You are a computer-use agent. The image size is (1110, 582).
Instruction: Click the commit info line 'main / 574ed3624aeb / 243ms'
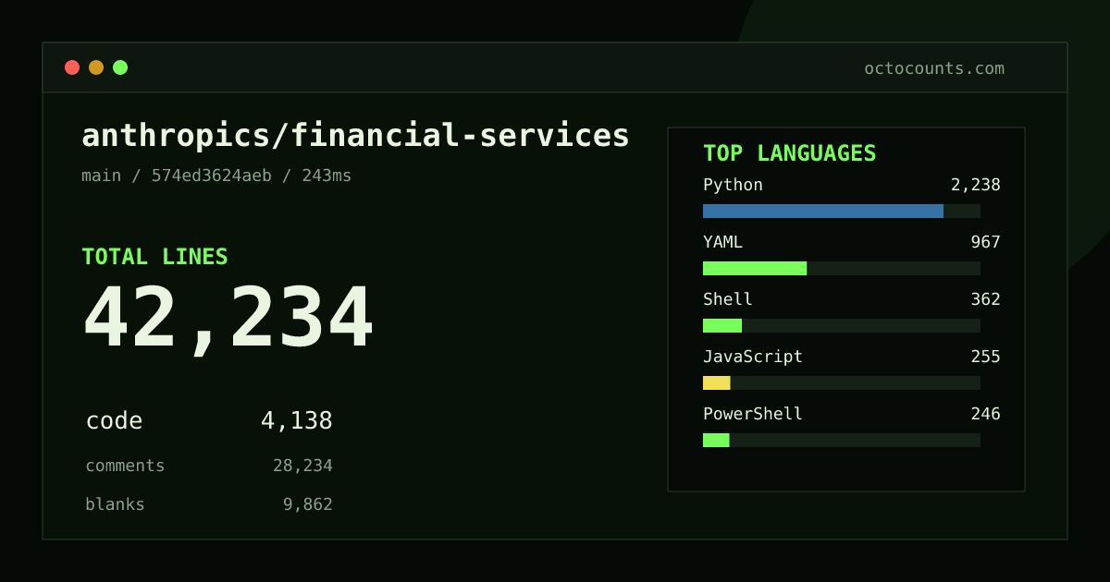216,176
